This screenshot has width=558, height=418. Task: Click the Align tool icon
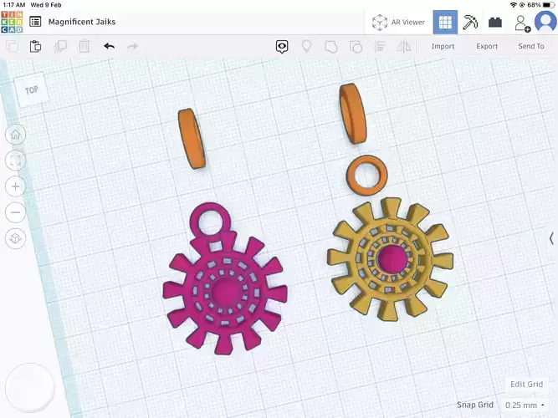pos(380,46)
